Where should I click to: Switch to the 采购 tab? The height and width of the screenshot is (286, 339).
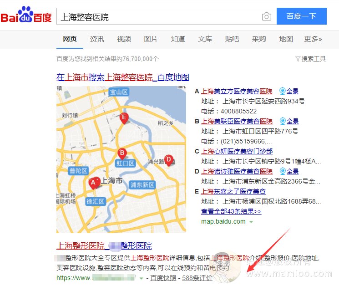click(259, 39)
